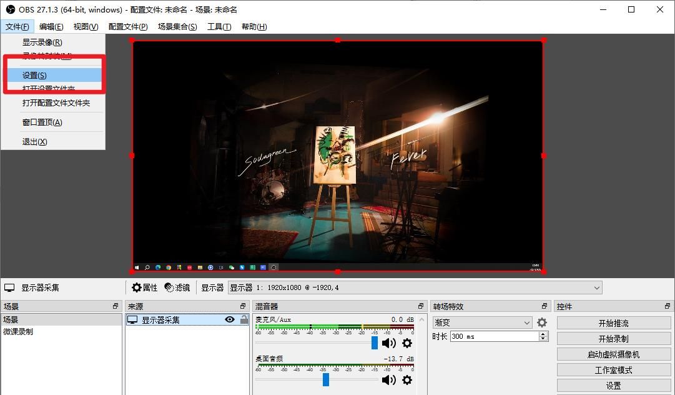The image size is (675, 395).
Task: Open the 视图(V) menu
Action: tap(86, 27)
